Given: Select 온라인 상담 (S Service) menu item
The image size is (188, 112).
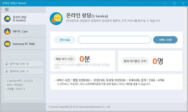Looking at the screenshot, I should 24,19.
